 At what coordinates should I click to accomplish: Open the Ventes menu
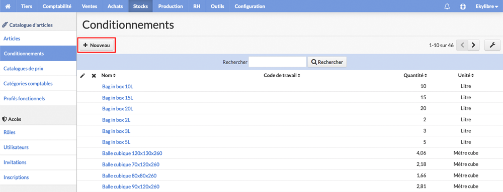(90, 6)
